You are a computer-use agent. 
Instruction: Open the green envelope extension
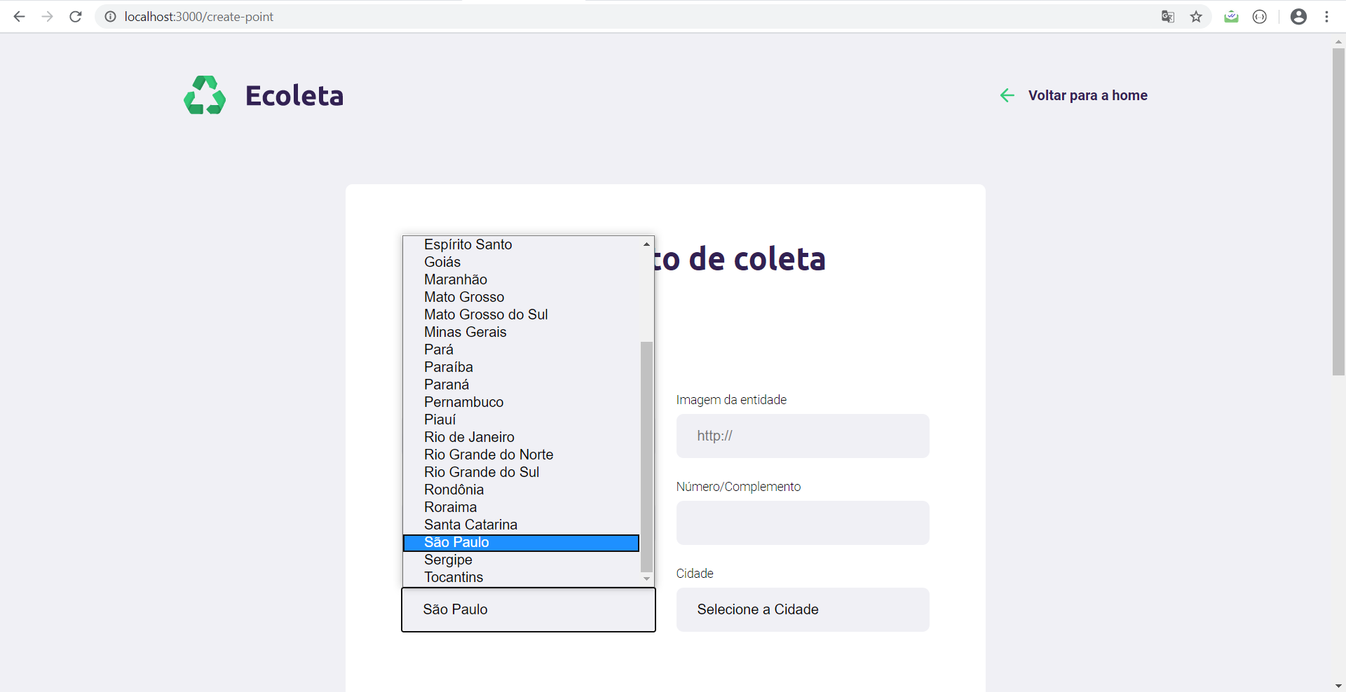[x=1232, y=16]
